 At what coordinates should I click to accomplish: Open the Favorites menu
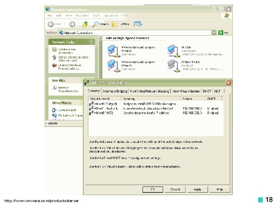tap(82, 15)
